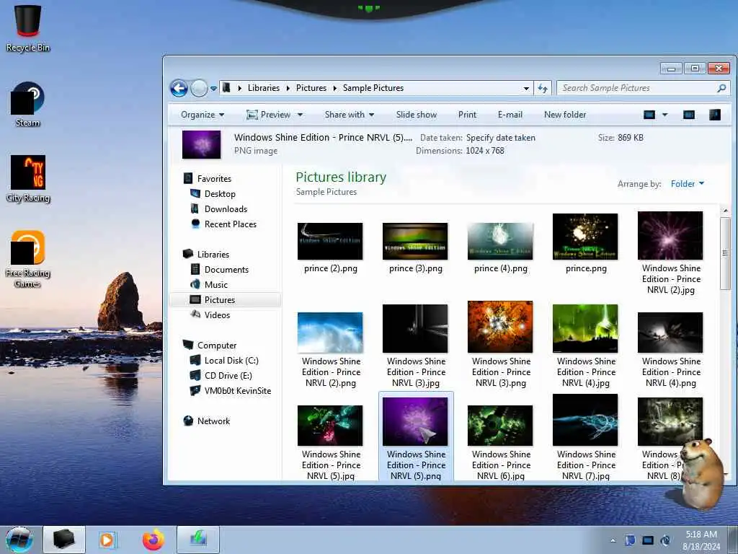Refresh the Sample Pictures folder
Screen dimensions: 738x554
[x=543, y=88]
